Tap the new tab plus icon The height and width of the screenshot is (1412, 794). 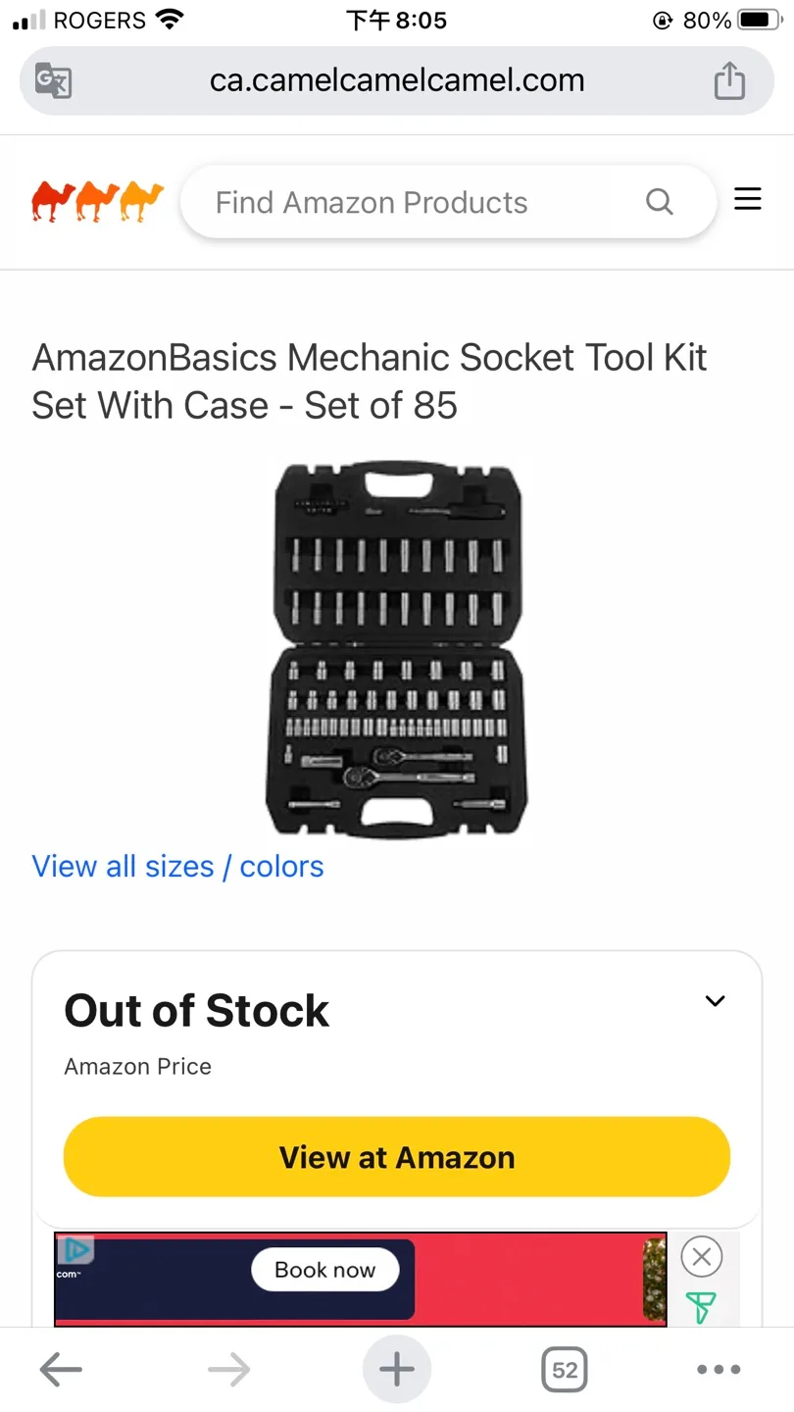coord(396,1369)
